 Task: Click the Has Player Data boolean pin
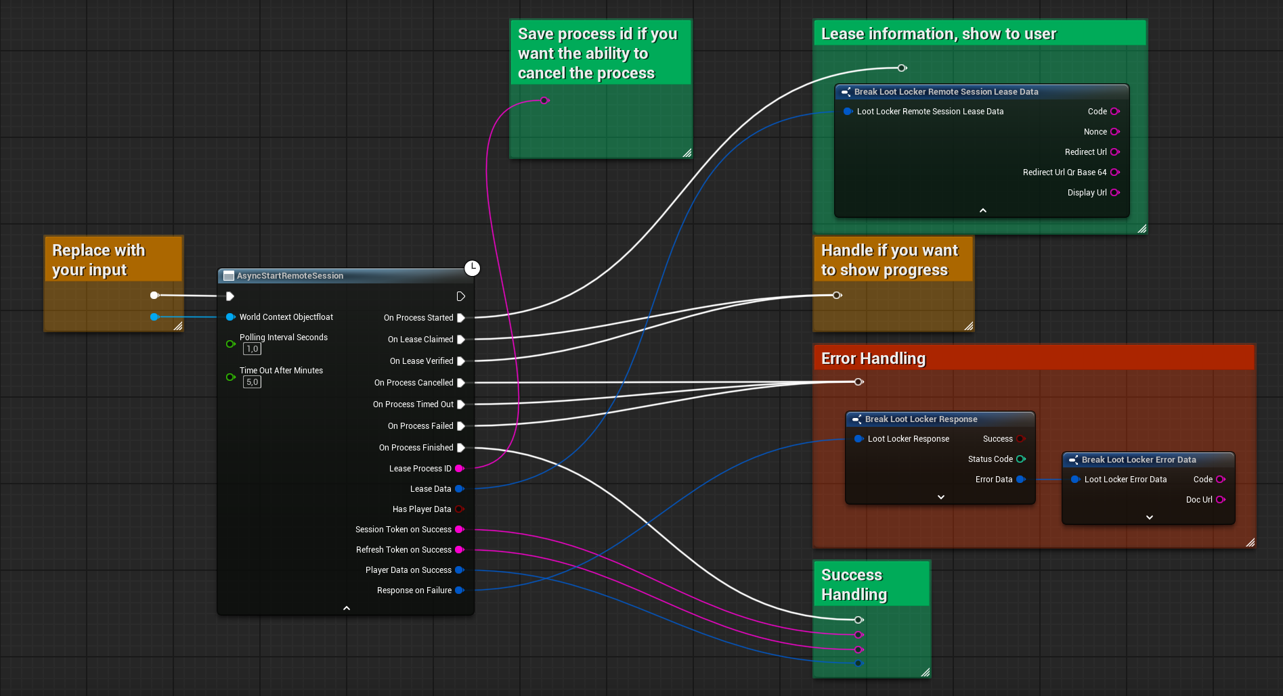click(459, 509)
